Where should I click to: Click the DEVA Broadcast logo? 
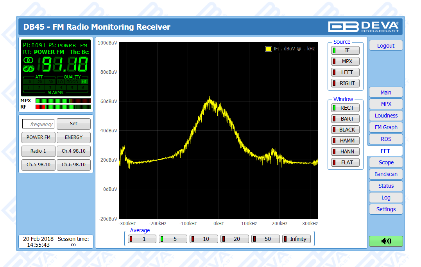click(x=364, y=27)
